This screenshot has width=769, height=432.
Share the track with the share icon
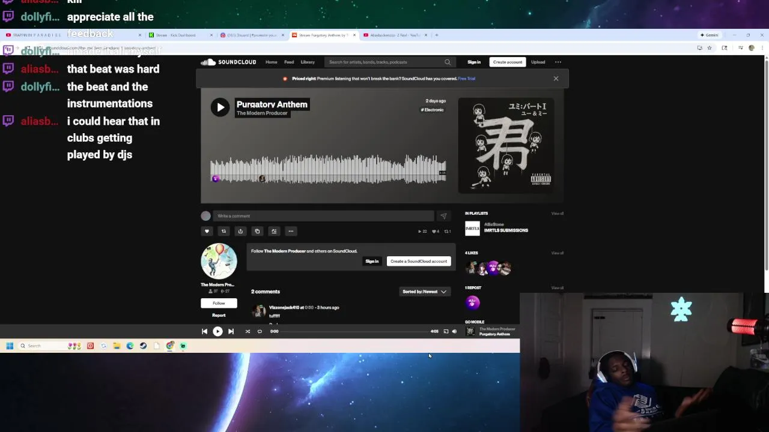point(240,231)
